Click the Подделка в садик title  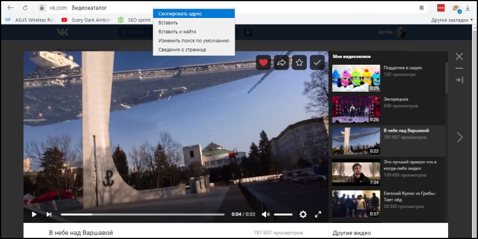pos(403,68)
